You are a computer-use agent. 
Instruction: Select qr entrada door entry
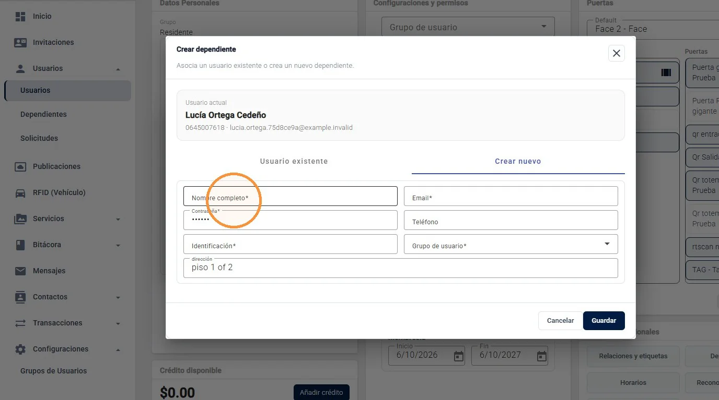702,134
